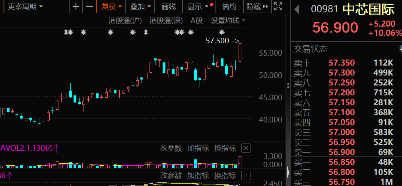402x186 pixels.
Task: Click the plus zoom-in chart button
Action: tap(76, 6)
